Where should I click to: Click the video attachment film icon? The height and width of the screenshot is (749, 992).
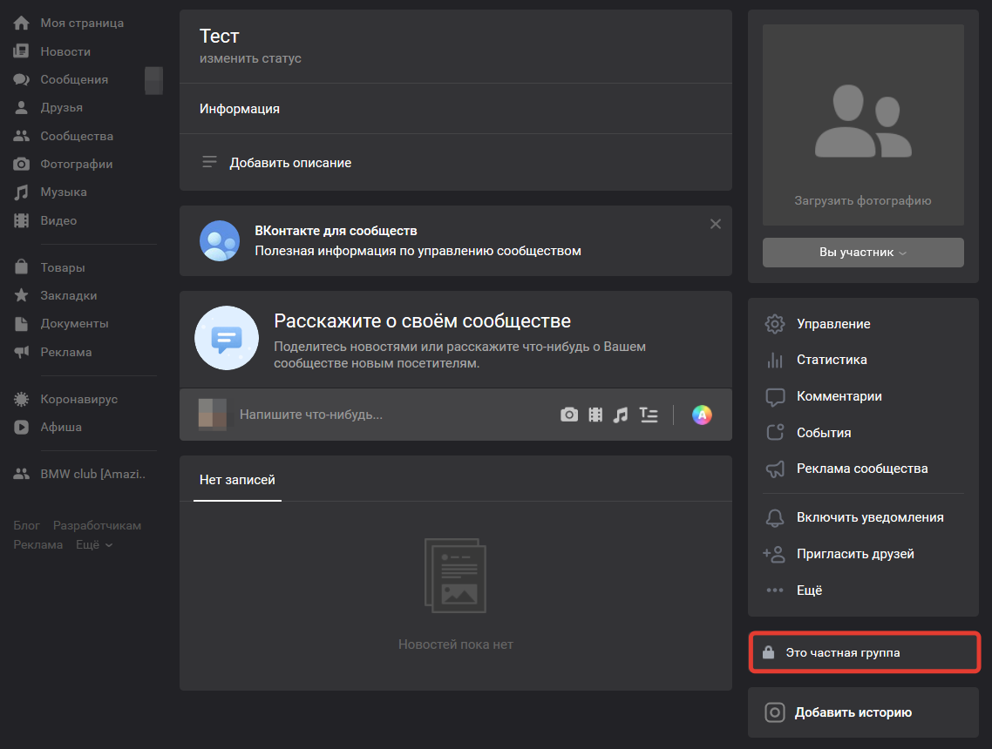coord(595,415)
